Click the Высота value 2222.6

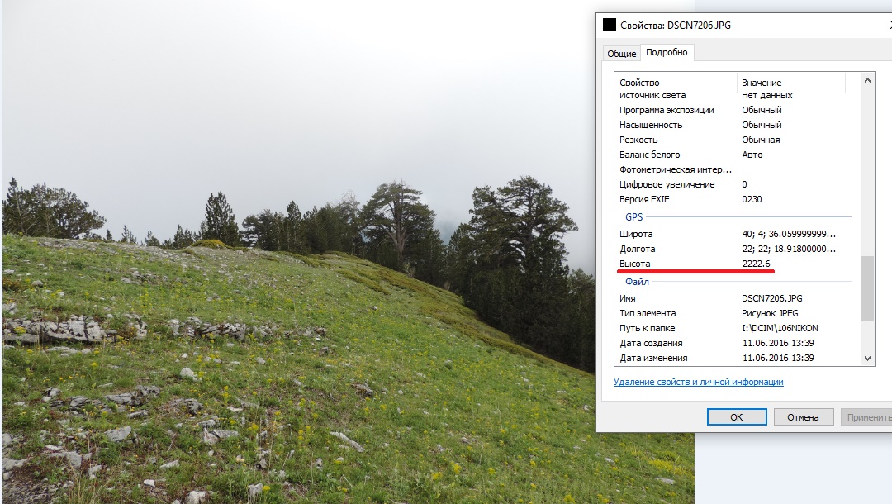(x=756, y=264)
